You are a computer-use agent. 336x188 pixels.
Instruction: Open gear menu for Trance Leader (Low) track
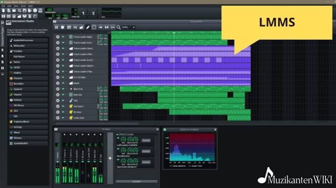tap(58, 43)
